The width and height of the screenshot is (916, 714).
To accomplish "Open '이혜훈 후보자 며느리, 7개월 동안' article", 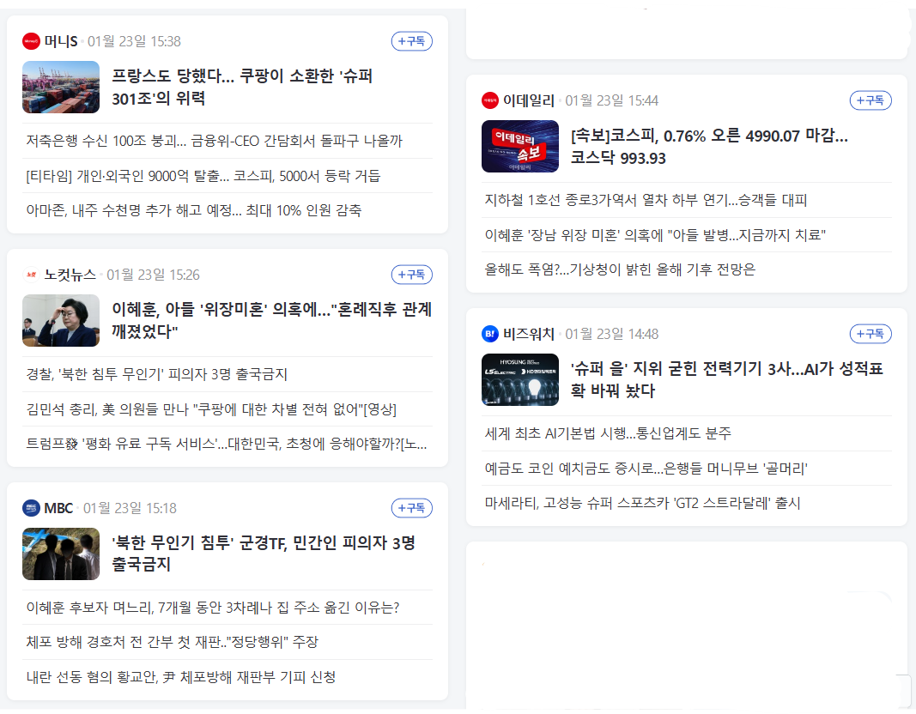I will click(x=213, y=608).
